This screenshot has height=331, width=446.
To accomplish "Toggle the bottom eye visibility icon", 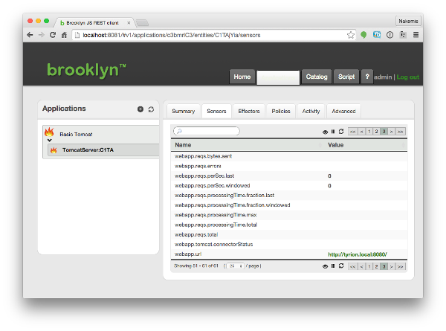I will [x=325, y=266].
